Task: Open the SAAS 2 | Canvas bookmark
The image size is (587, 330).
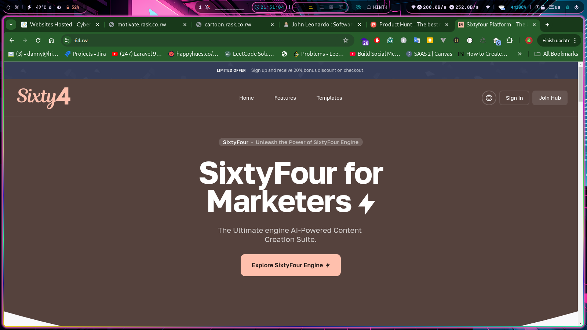Action: point(429,54)
